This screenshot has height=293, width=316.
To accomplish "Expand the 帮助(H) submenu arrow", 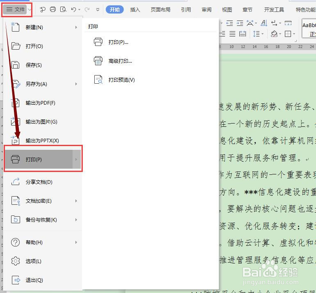I will pyautogui.click(x=76, y=242).
